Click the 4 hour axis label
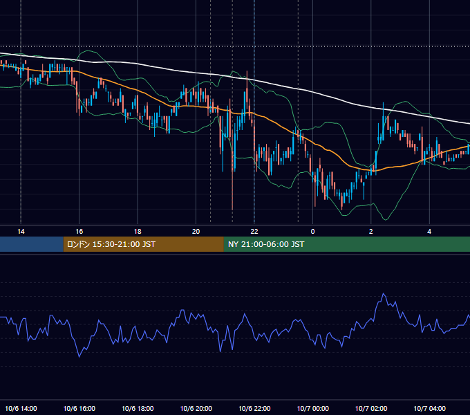 (x=429, y=232)
